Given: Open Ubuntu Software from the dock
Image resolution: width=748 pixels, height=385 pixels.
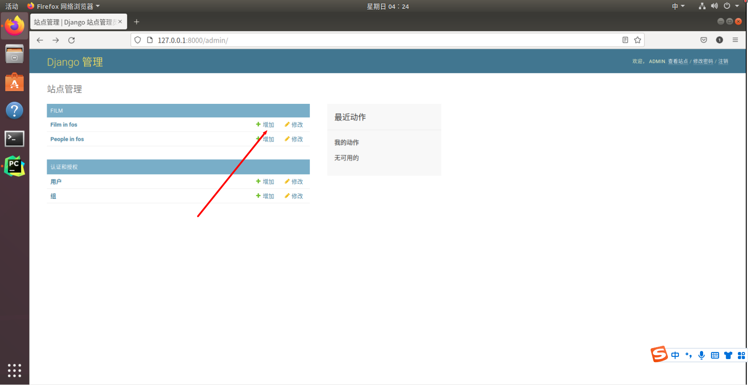Looking at the screenshot, I should [x=15, y=82].
